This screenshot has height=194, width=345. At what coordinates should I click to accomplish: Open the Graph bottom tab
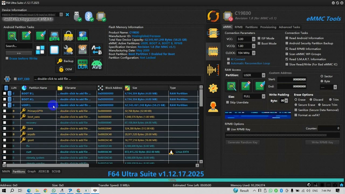pos(32,171)
